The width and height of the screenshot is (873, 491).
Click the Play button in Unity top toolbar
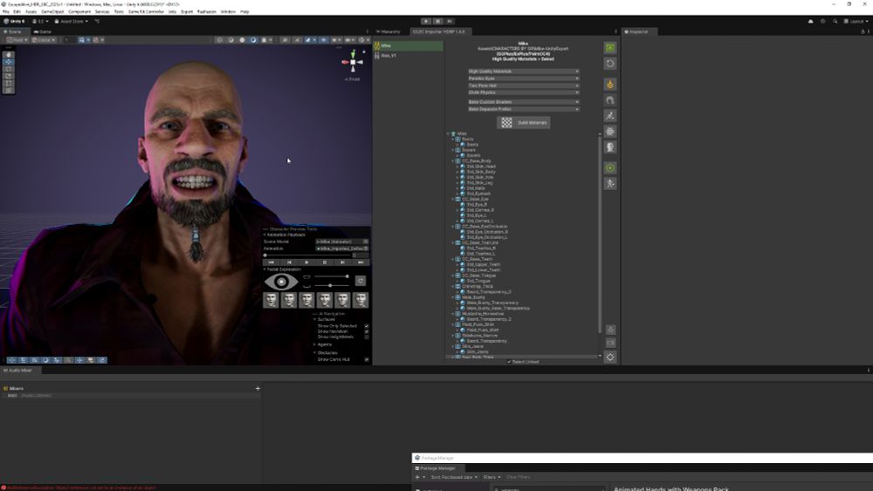pyautogui.click(x=426, y=21)
